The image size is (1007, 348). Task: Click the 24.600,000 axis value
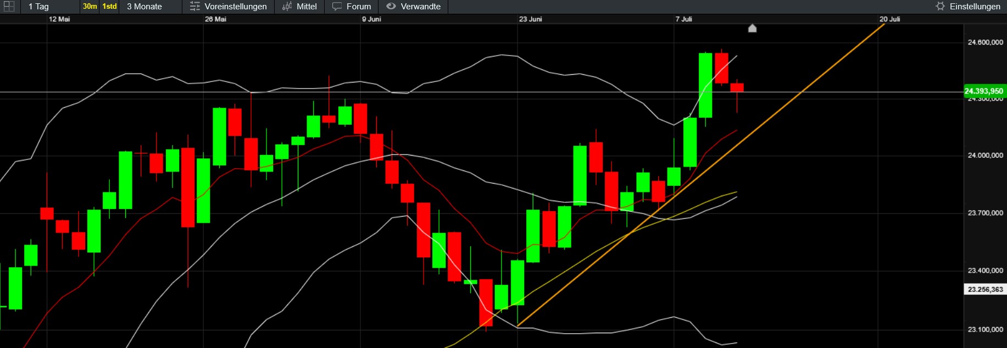point(985,42)
